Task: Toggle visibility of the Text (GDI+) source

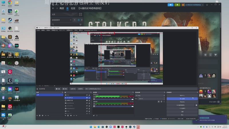Action: 87,106
